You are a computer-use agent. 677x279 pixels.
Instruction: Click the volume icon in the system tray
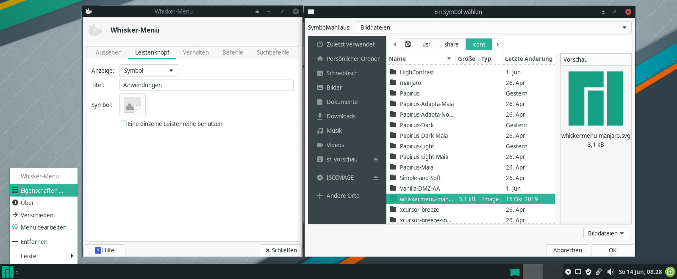[610, 272]
